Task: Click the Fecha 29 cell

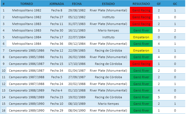Action: 57,110
